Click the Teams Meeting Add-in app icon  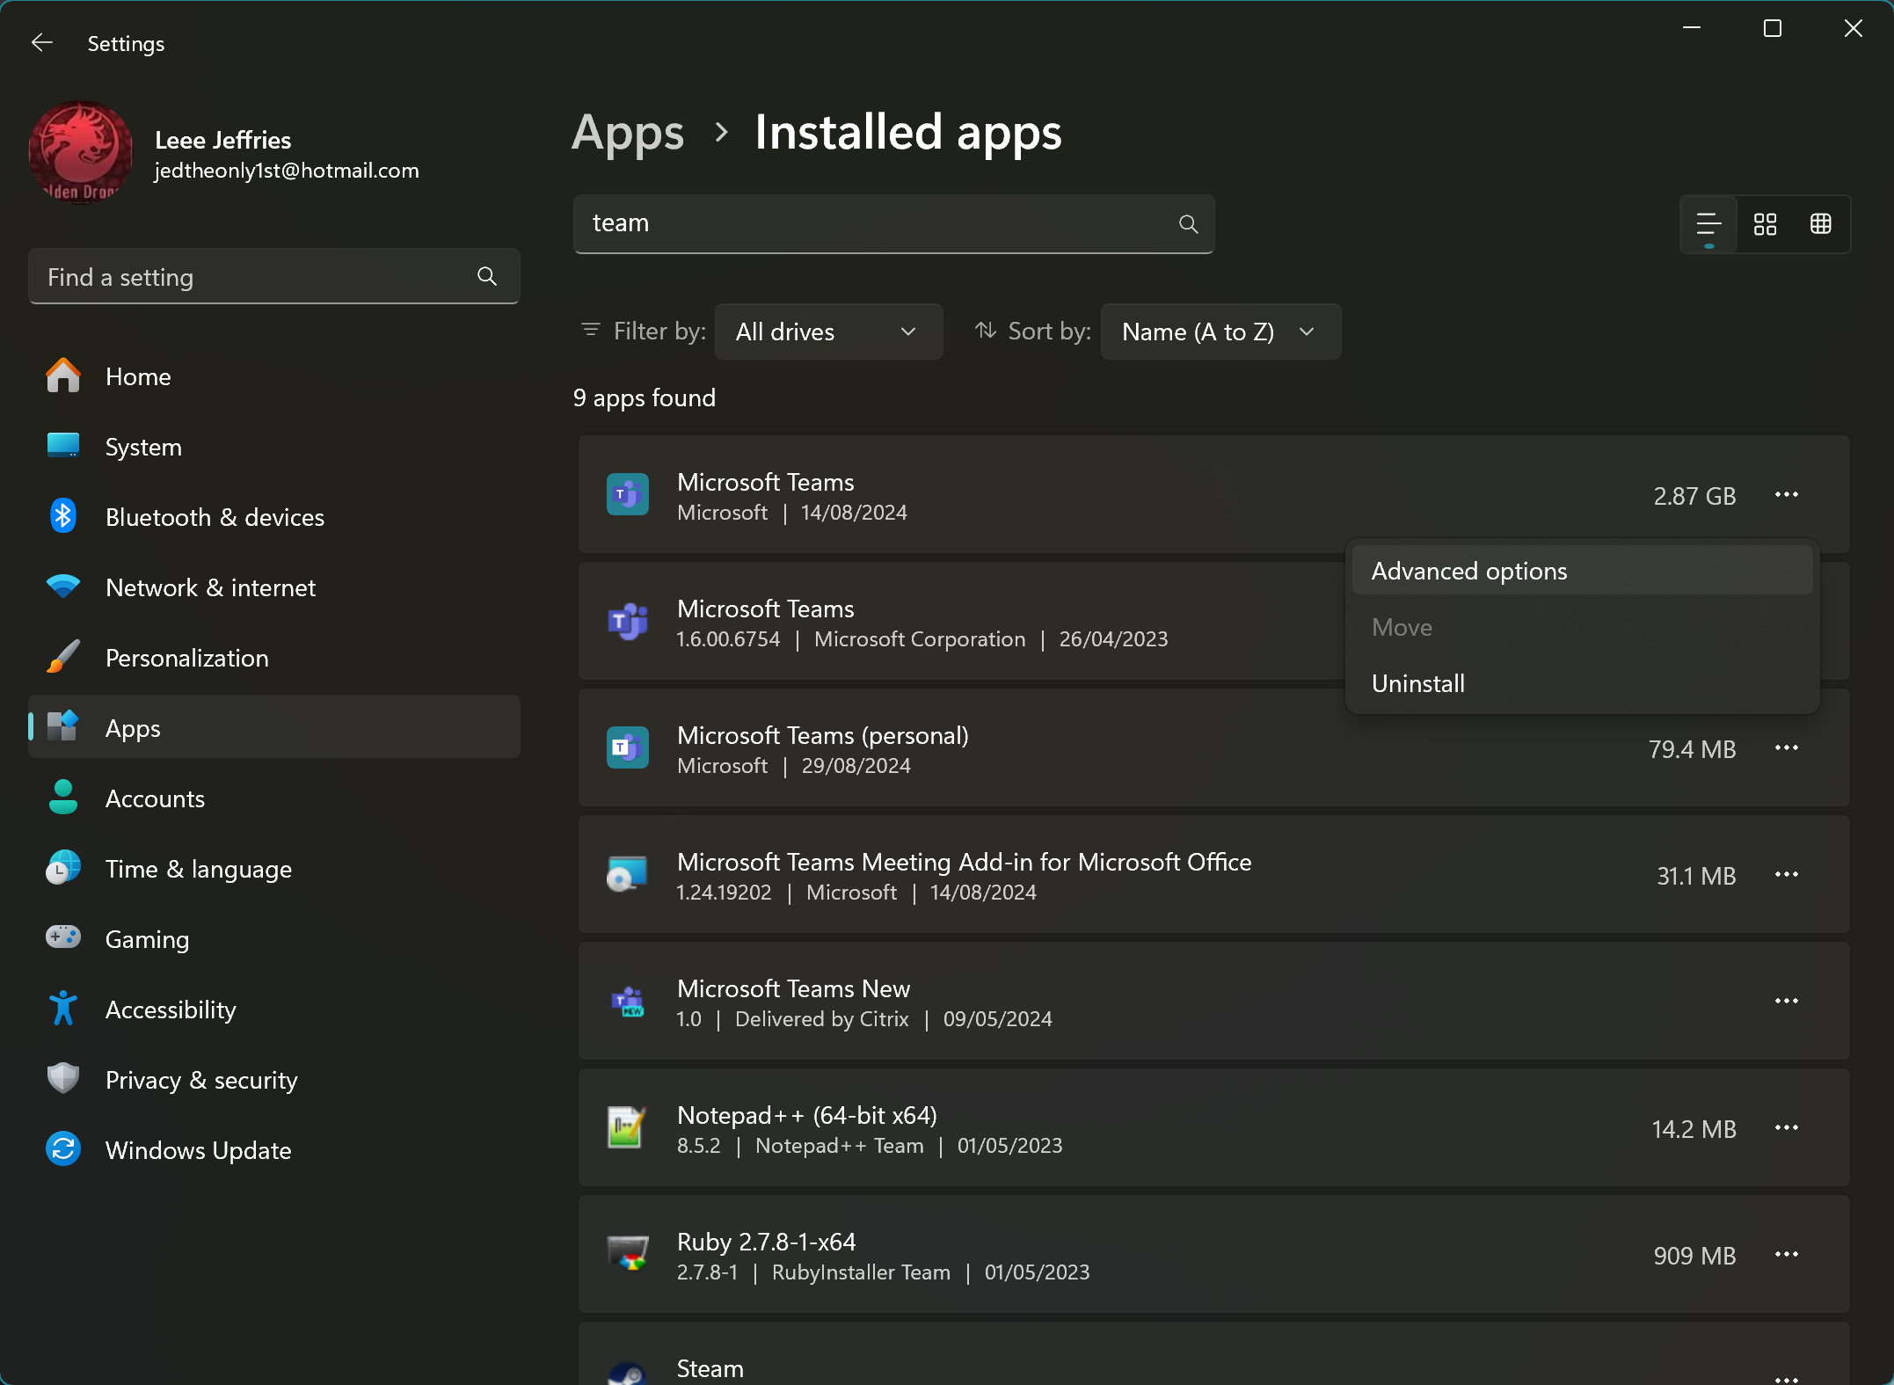tap(628, 875)
